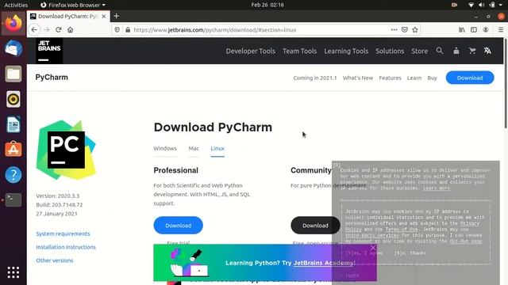Open the Activities overview
This screenshot has width=508, height=285.
click(x=16, y=5)
